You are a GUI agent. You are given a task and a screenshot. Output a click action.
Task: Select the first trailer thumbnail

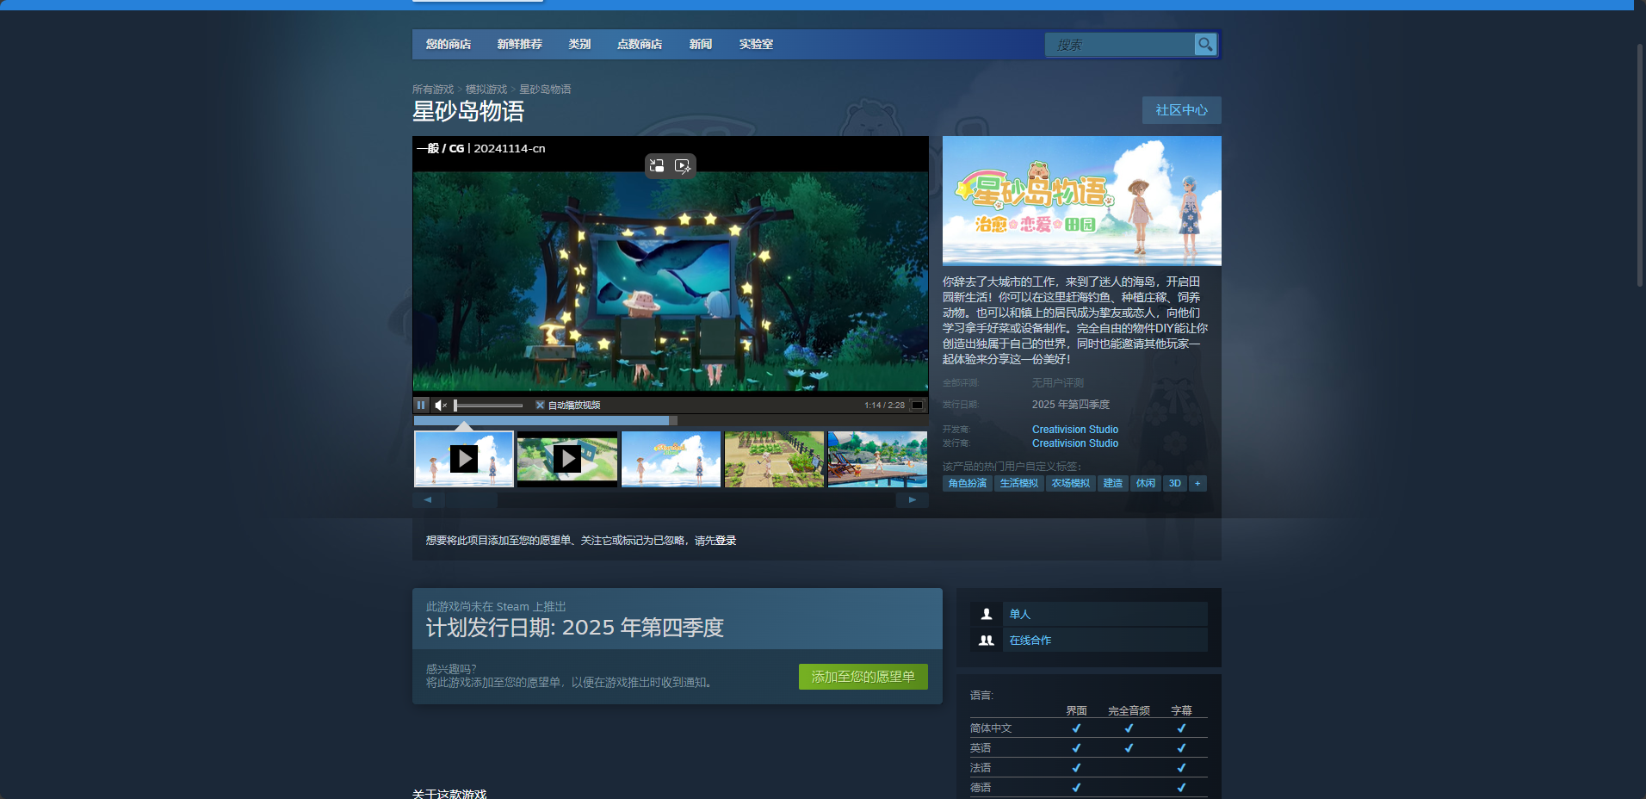point(464,459)
